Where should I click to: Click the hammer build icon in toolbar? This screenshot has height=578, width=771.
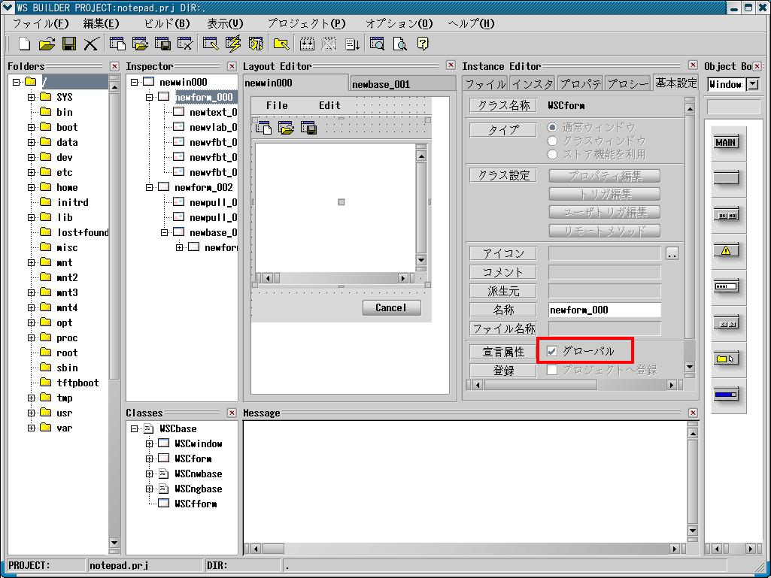256,44
